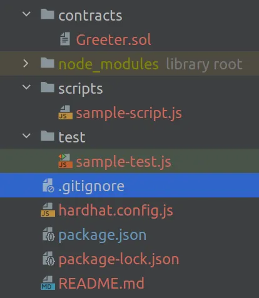
Task: Click the hardhat.config.js JS icon
Action: pyautogui.click(x=48, y=210)
